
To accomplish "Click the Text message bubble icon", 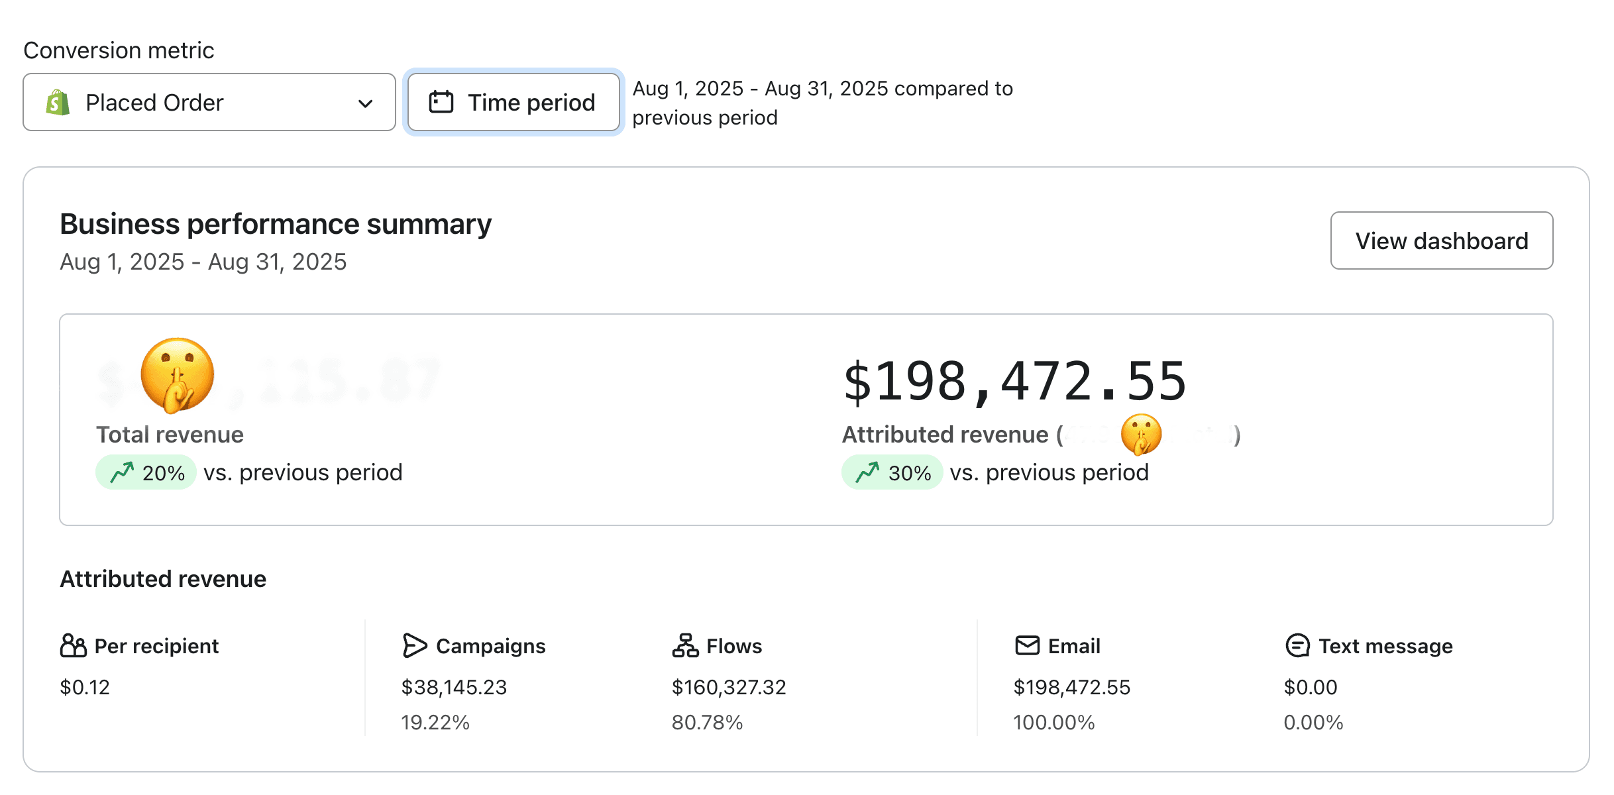I will pyautogui.click(x=1297, y=645).
